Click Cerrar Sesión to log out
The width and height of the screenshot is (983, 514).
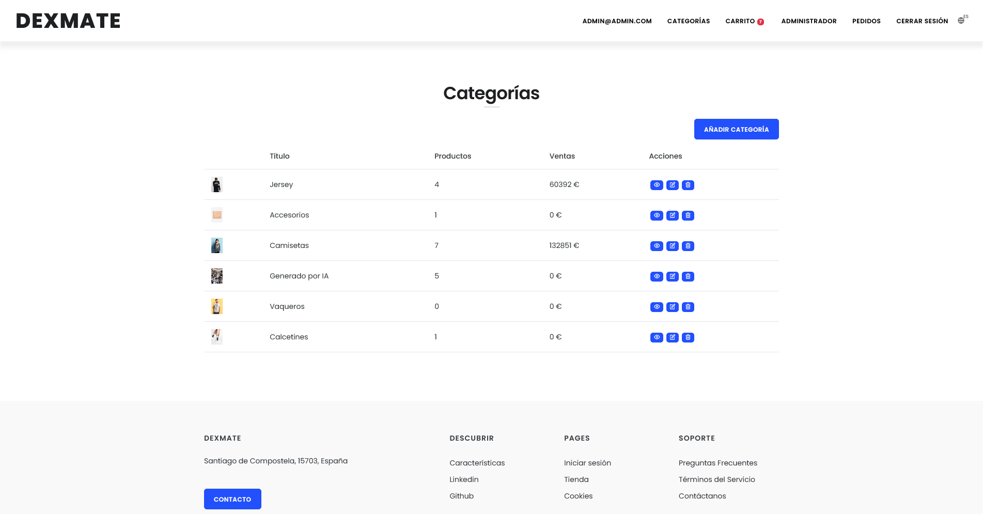[x=922, y=21]
